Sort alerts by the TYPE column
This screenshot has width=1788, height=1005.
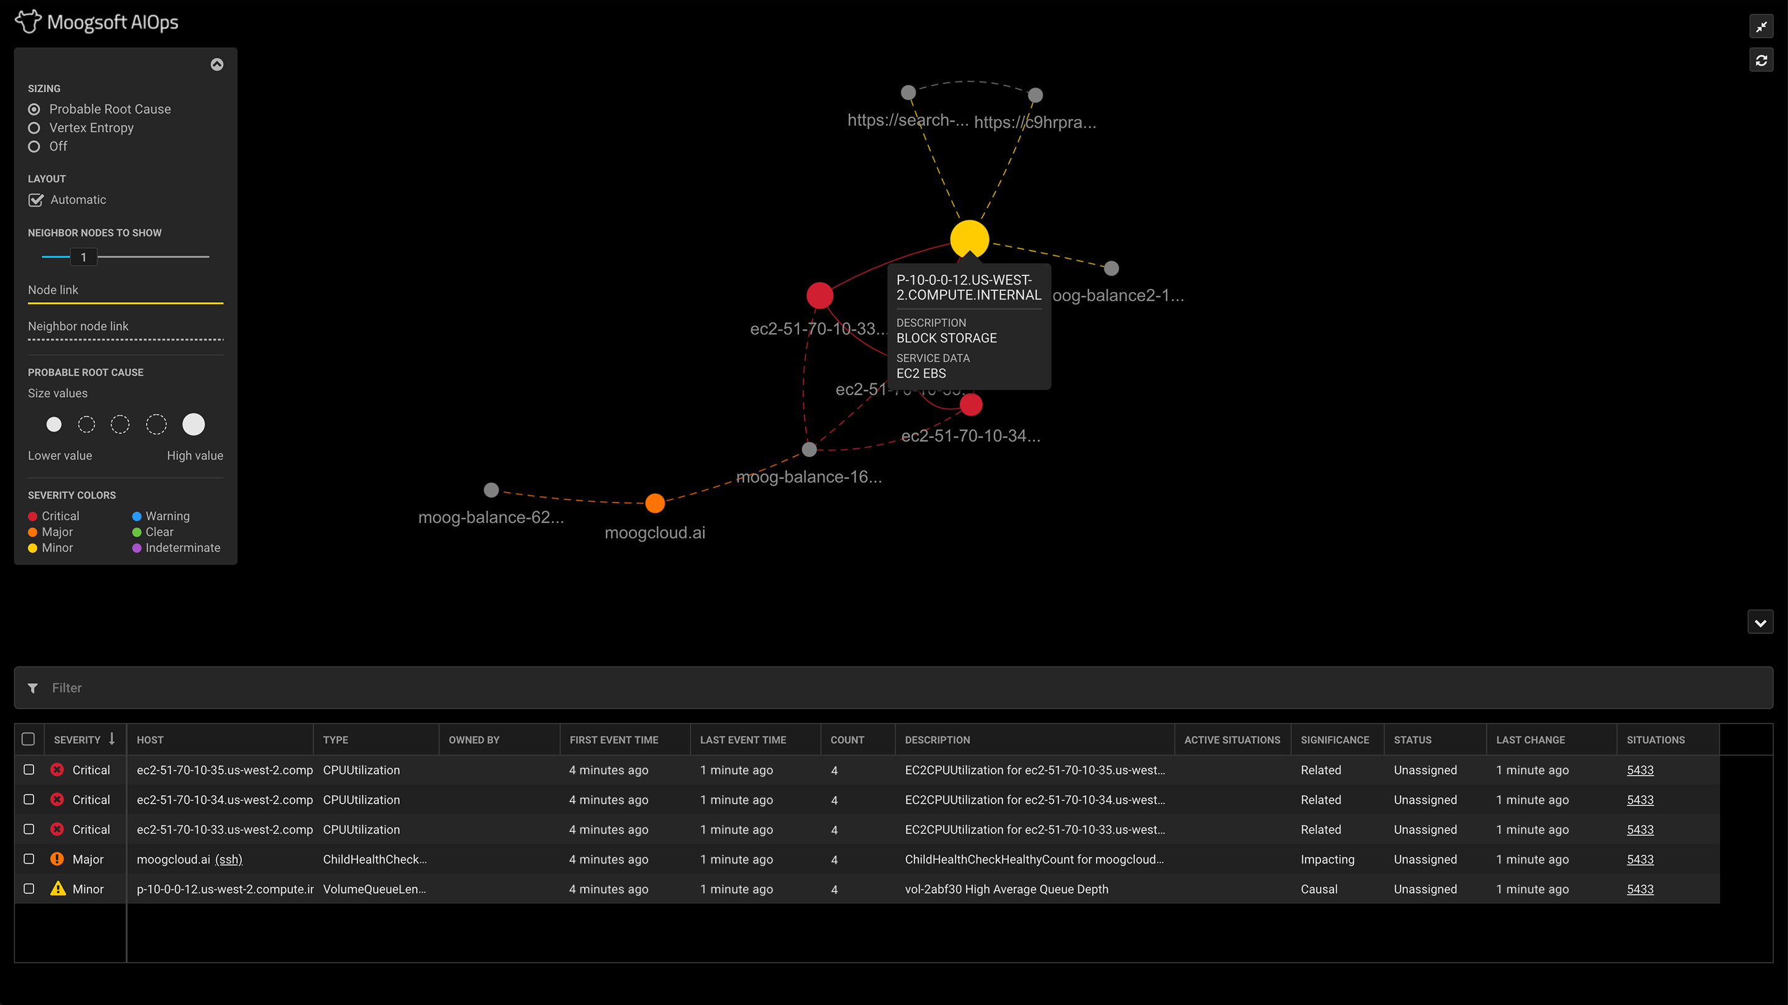[336, 739]
